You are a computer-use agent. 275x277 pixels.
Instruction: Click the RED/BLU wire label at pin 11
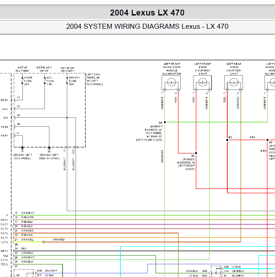pos(27,222)
